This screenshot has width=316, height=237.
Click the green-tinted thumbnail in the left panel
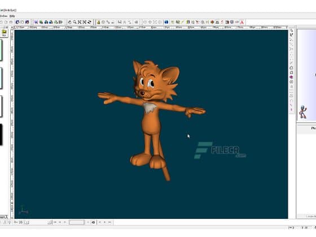1,50
